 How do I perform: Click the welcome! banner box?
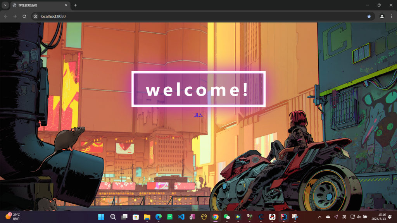198,89
